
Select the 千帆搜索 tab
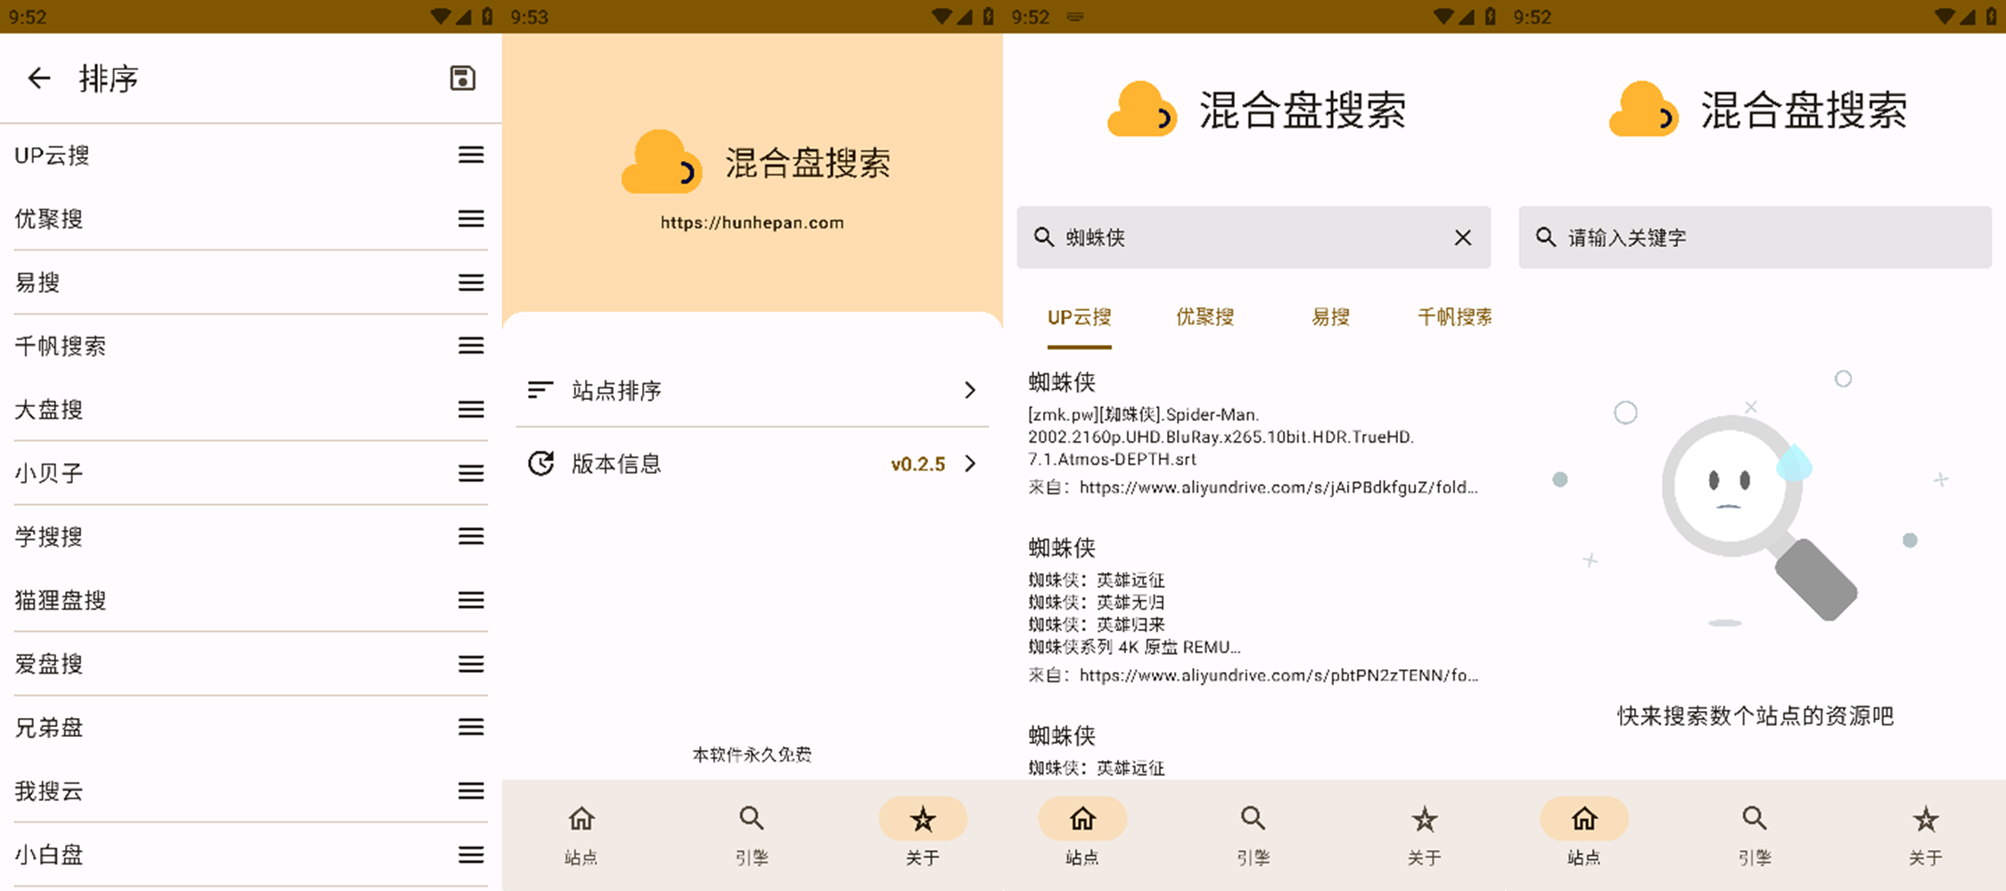(1455, 317)
